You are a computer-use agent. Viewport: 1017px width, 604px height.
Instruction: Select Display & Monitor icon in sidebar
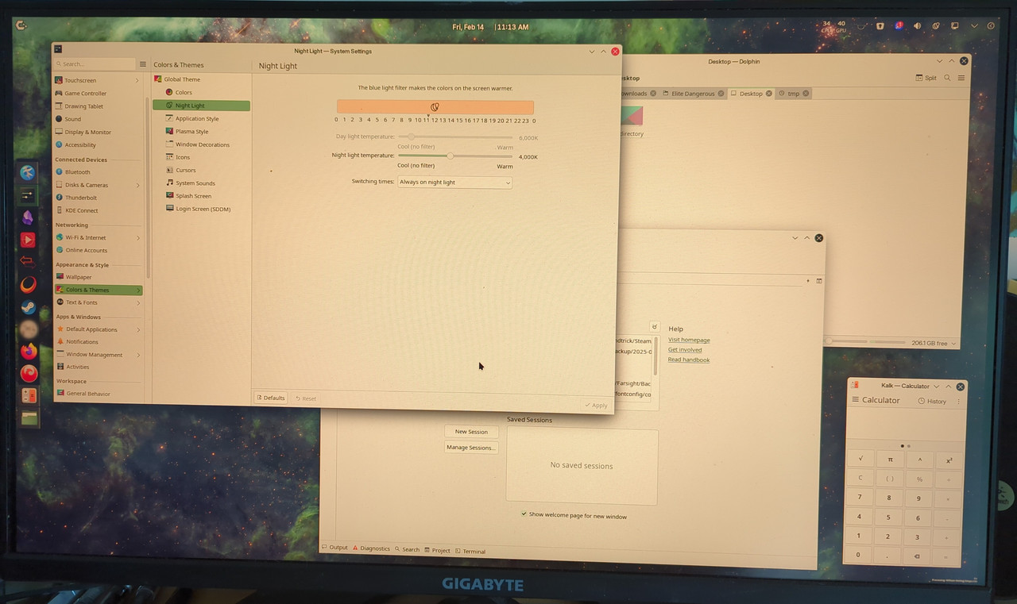coord(59,132)
